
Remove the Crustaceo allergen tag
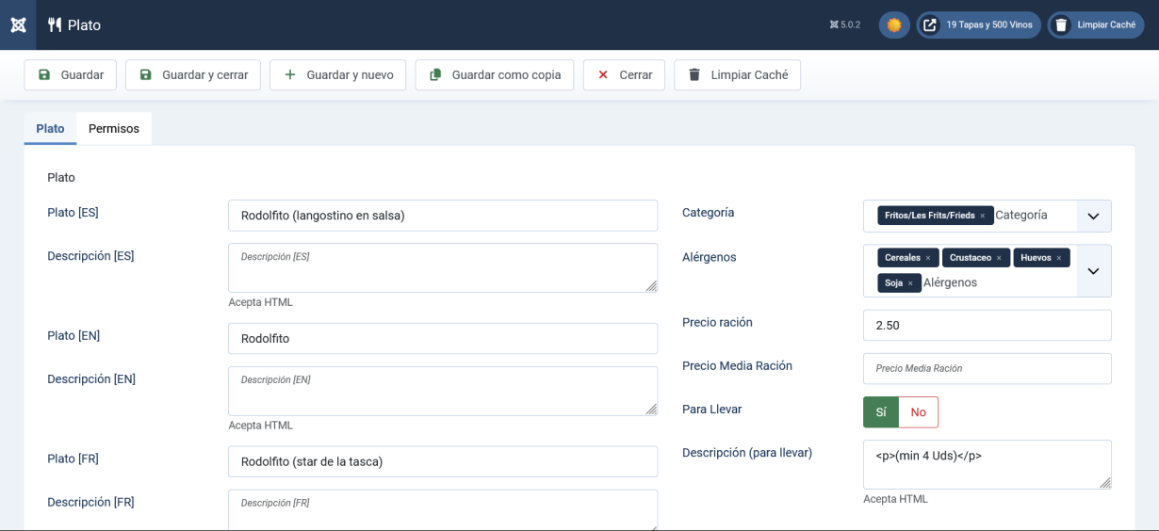pos(999,258)
